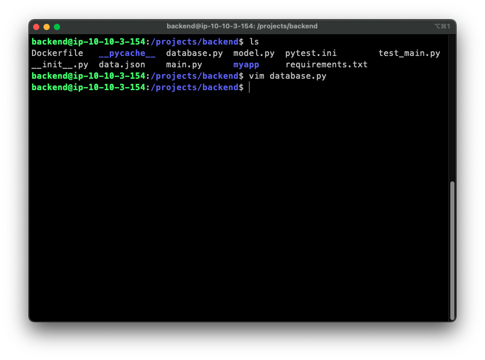Select the __pycache__ directory name

click(x=127, y=53)
